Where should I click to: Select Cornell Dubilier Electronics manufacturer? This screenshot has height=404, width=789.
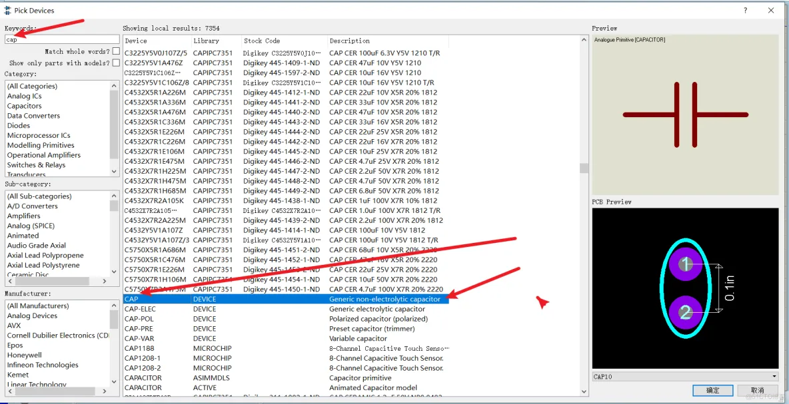point(58,335)
